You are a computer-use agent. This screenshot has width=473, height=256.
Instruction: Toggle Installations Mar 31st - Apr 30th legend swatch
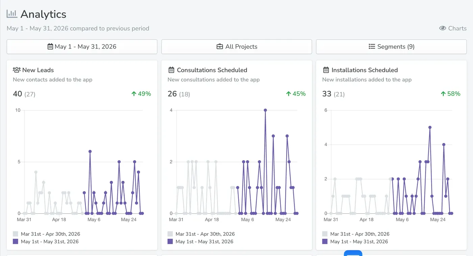click(x=325, y=234)
